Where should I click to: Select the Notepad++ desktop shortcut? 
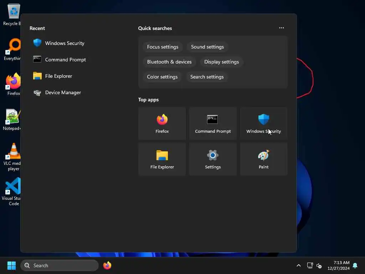[x=12, y=119]
